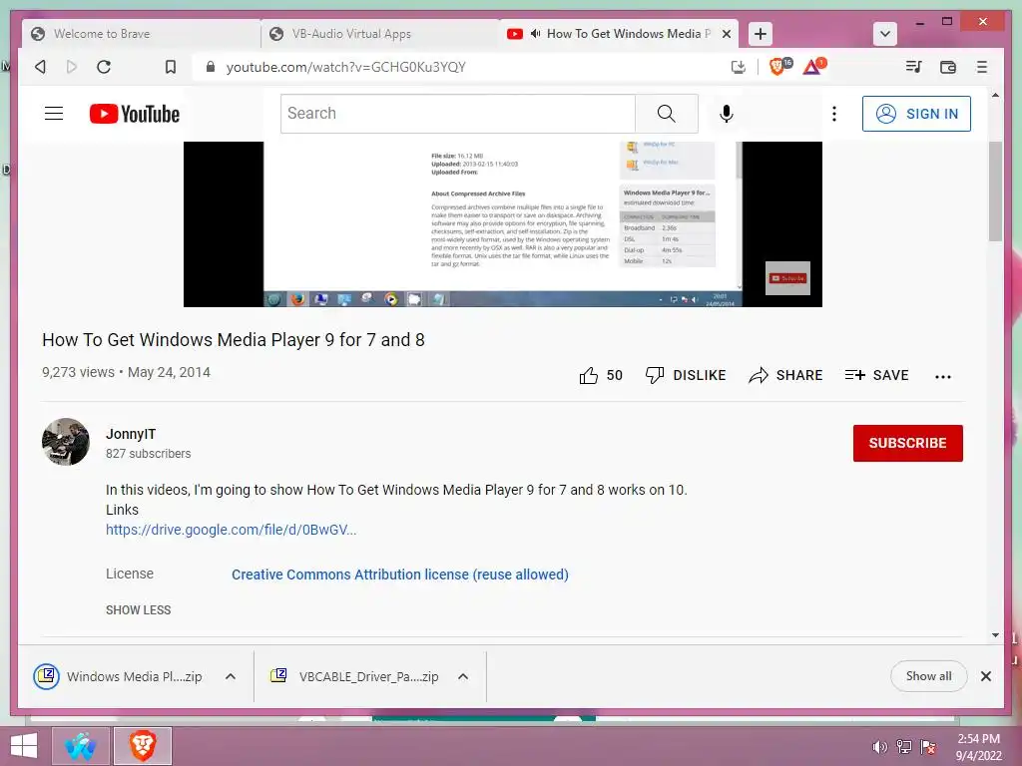Expand options for Windows Media Pl....zip download
Image resolution: width=1022 pixels, height=766 pixels.
pyautogui.click(x=231, y=676)
